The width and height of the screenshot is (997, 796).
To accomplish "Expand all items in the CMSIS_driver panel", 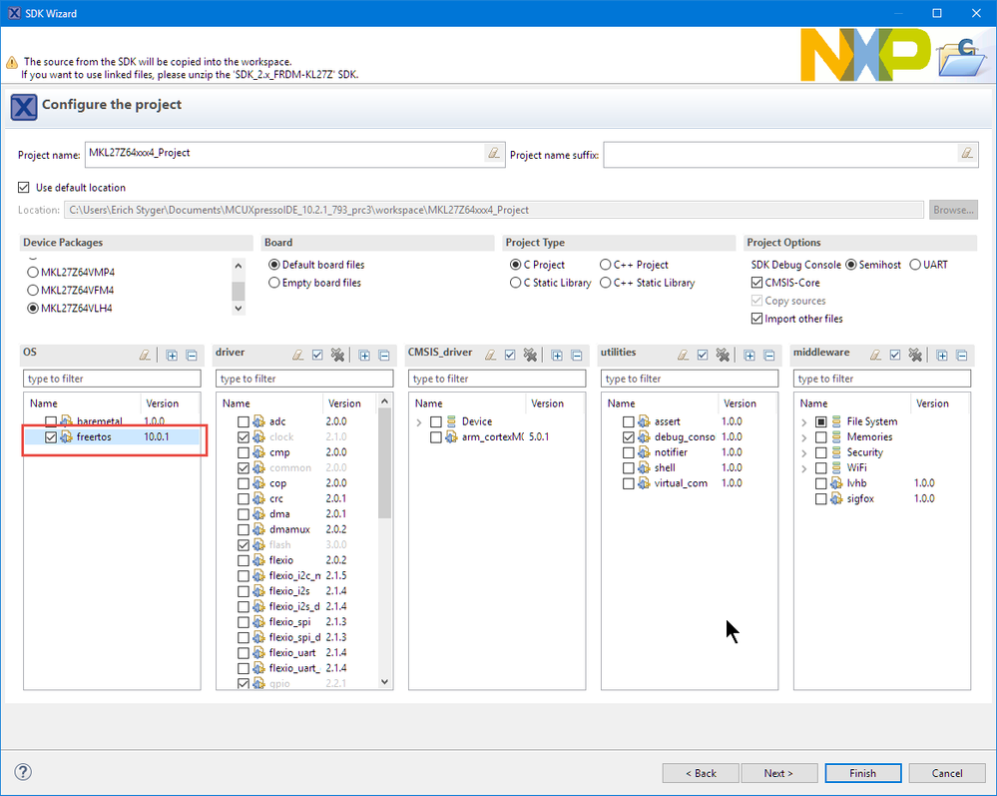I will [557, 355].
